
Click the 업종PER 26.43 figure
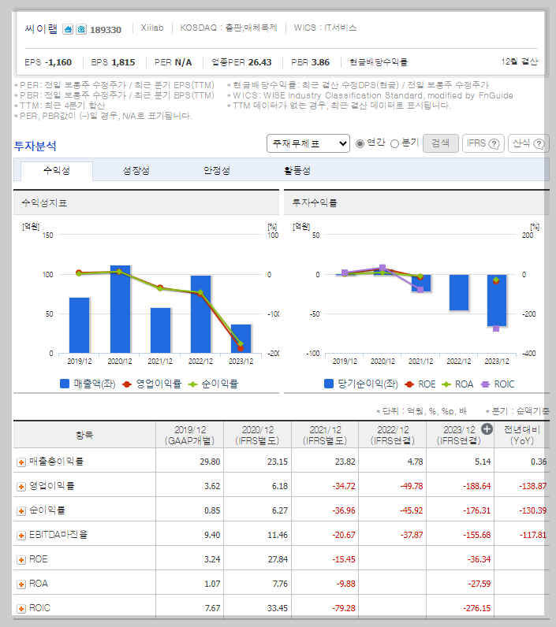241,62
